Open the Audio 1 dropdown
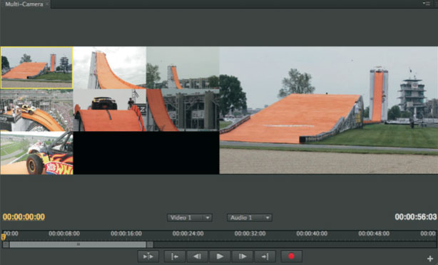The image size is (438, 265). [x=250, y=217]
